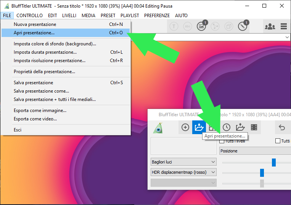This screenshot has width=291, height=205.
Task: Select 'Imposta colore di sfondo (background)...'
Action: point(66,44)
